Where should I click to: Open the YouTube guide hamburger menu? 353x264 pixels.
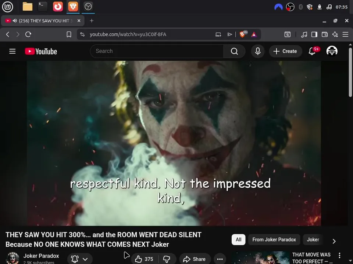click(x=13, y=51)
